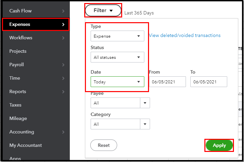Click the Reports chevron arrow
The width and height of the screenshot is (244, 162).
63,92
